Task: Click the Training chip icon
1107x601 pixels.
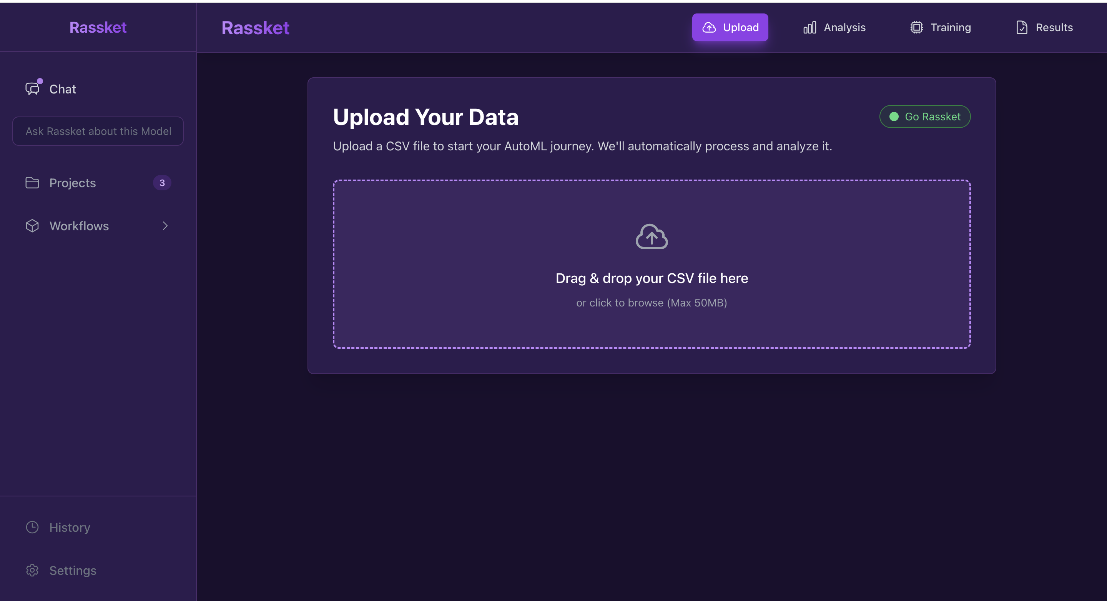Action: 916,28
